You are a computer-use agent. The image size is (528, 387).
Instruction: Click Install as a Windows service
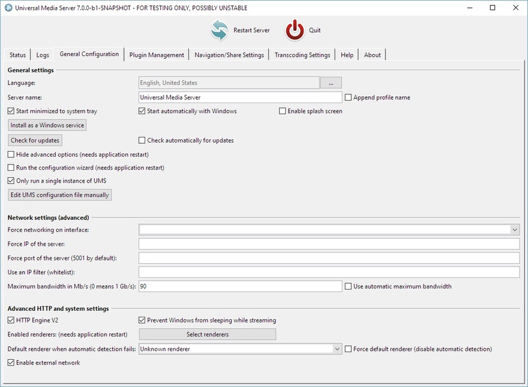click(47, 125)
